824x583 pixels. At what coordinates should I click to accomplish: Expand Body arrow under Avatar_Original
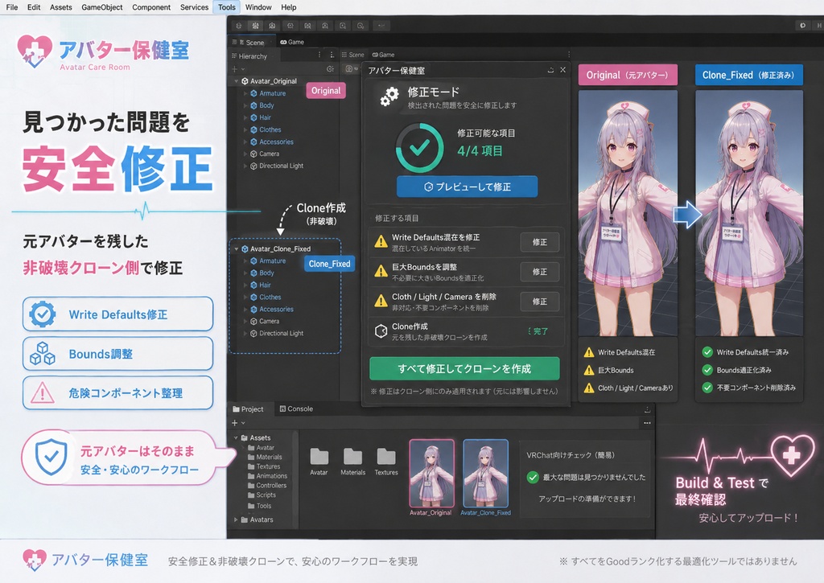[x=245, y=105]
